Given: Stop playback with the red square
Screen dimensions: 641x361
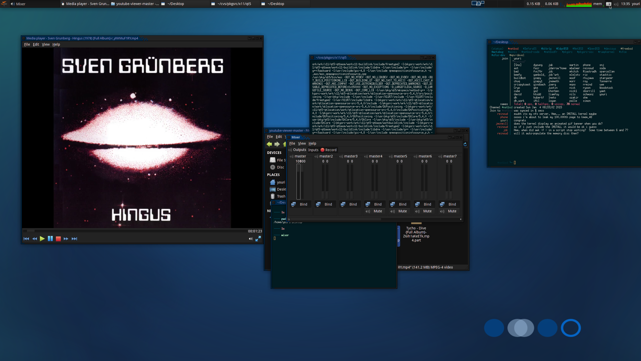Looking at the screenshot, I should 58,239.
